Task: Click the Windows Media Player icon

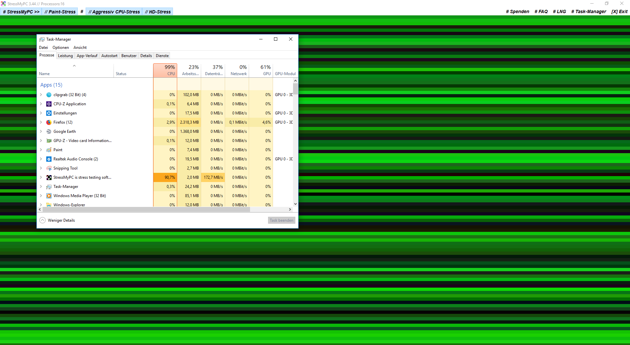Action: coord(49,196)
